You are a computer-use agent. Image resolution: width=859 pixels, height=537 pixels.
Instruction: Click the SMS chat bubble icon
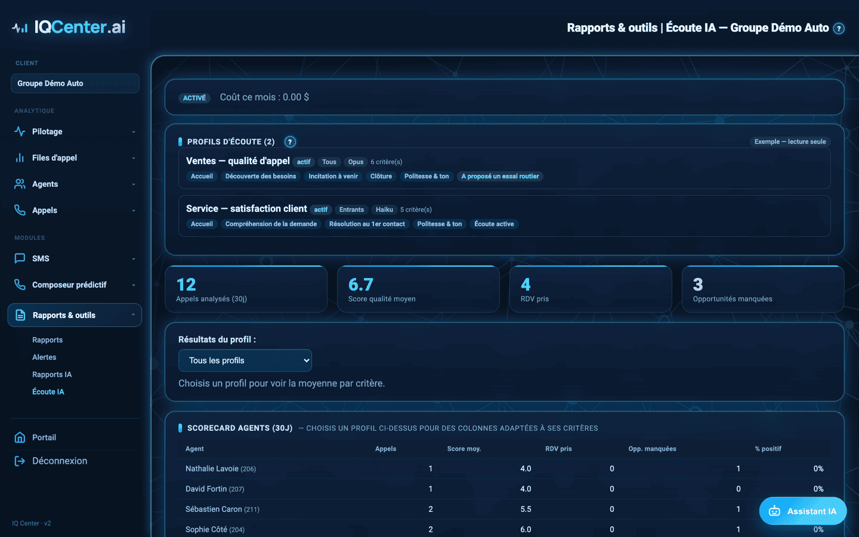[x=20, y=258]
